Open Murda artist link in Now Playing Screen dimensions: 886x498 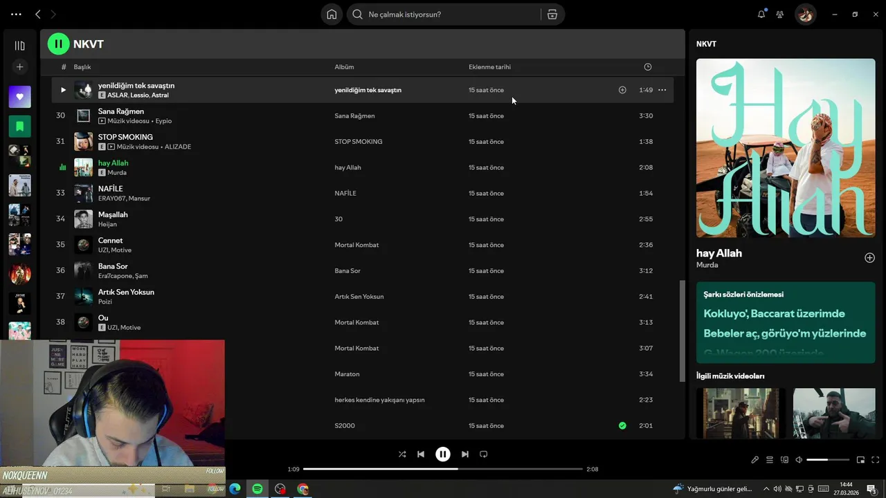click(x=707, y=265)
